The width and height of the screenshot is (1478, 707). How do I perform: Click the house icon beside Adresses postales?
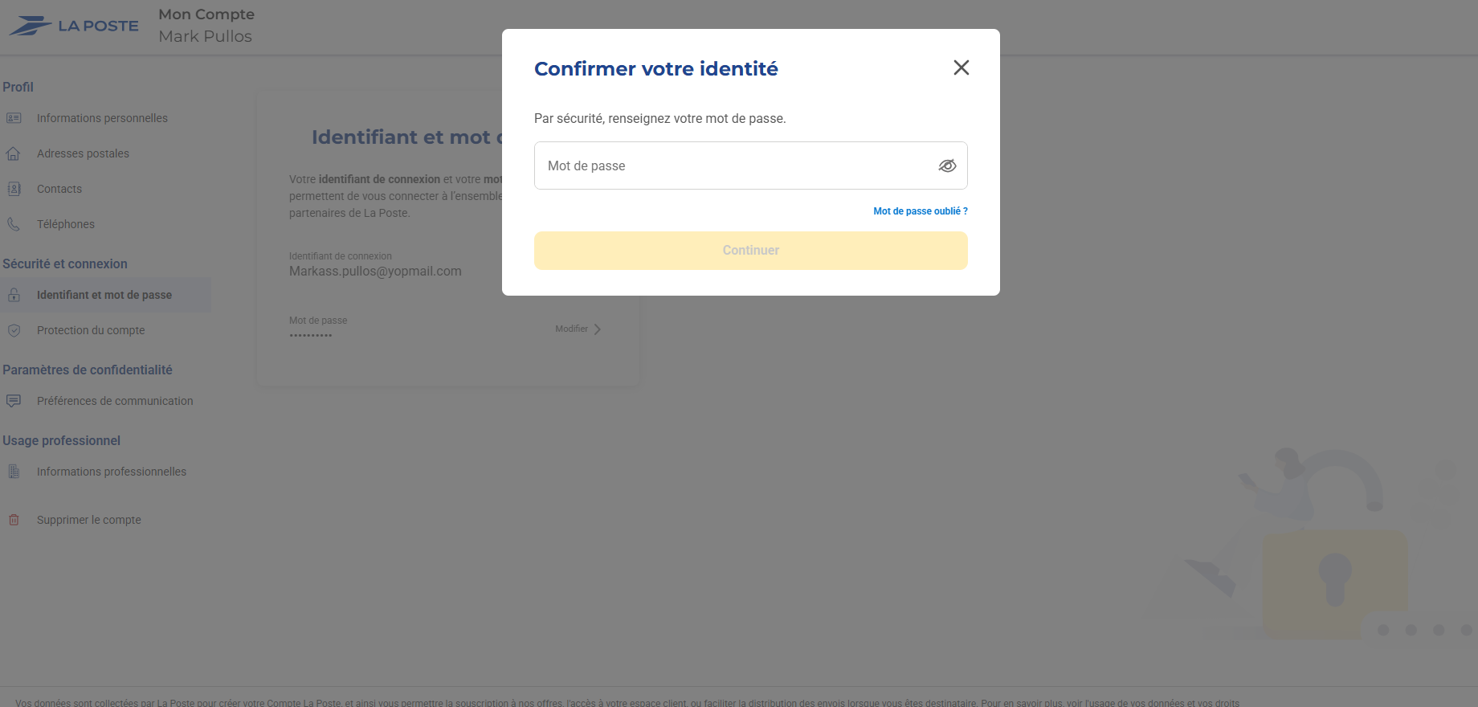tap(14, 153)
